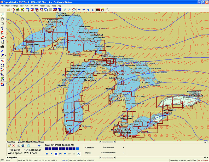The height and width of the screenshot is (162, 209).
Task: Pause the weather animation
Action: coord(56,154)
